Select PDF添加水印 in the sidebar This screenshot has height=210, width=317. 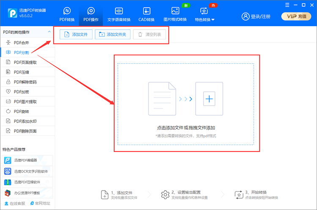click(x=28, y=121)
